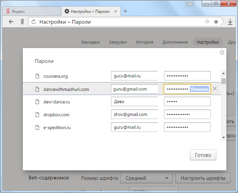Click coursera.org username field

pyautogui.click(x=134, y=76)
